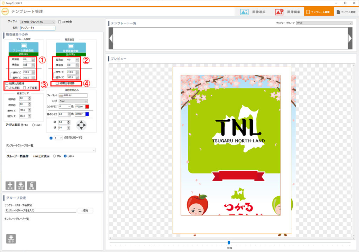
Task: Open the アイテム dropdown
Action: (x=38, y=22)
